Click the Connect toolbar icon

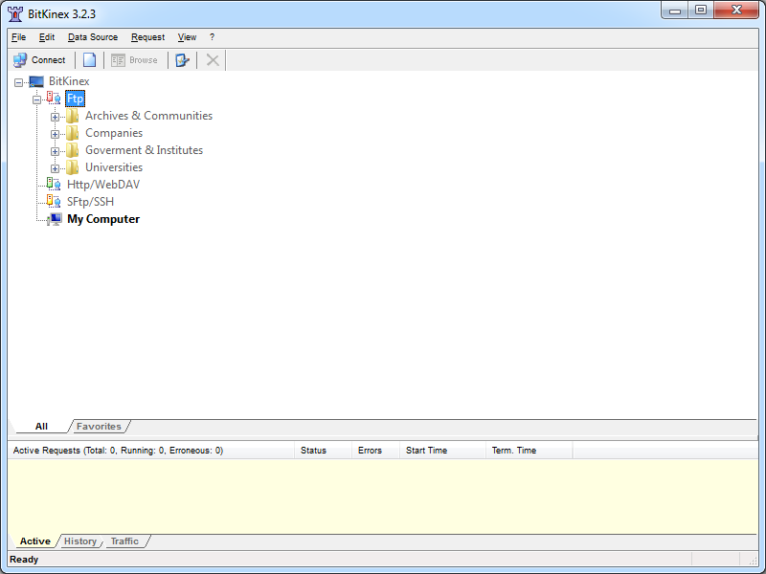coord(20,60)
